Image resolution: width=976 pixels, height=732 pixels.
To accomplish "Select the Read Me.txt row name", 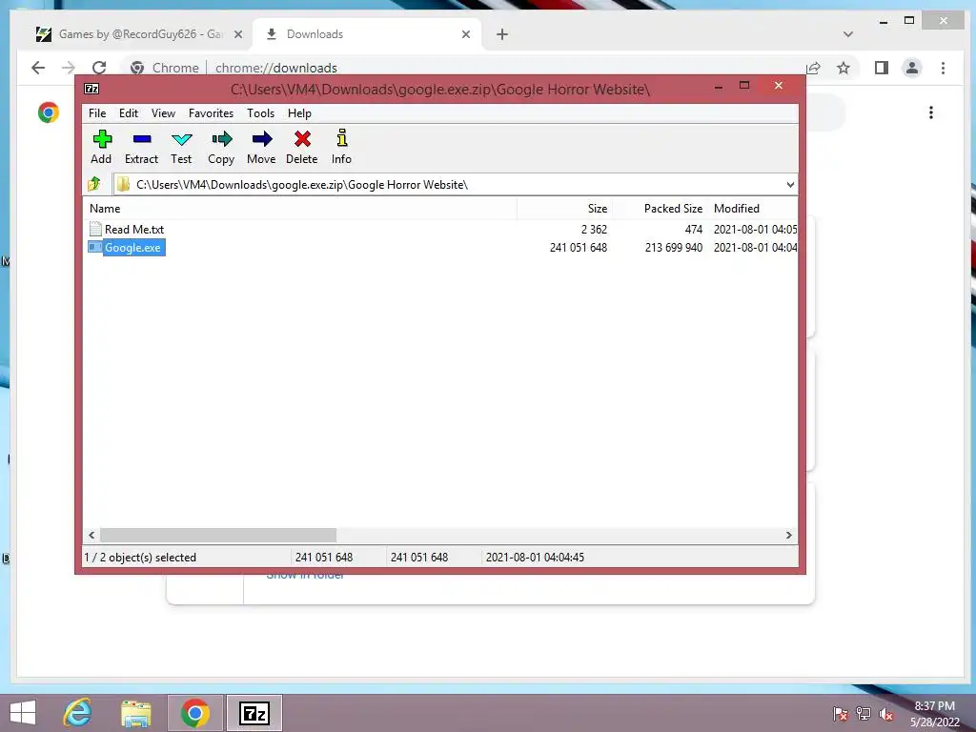I will click(x=134, y=229).
